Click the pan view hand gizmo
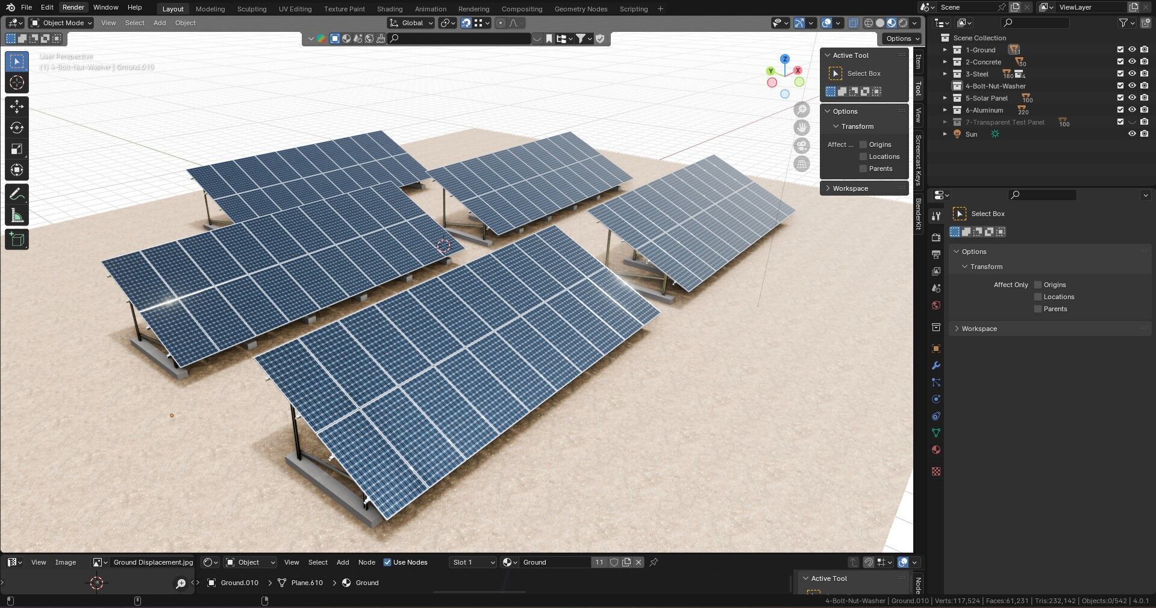This screenshot has height=608, width=1156. (801, 128)
